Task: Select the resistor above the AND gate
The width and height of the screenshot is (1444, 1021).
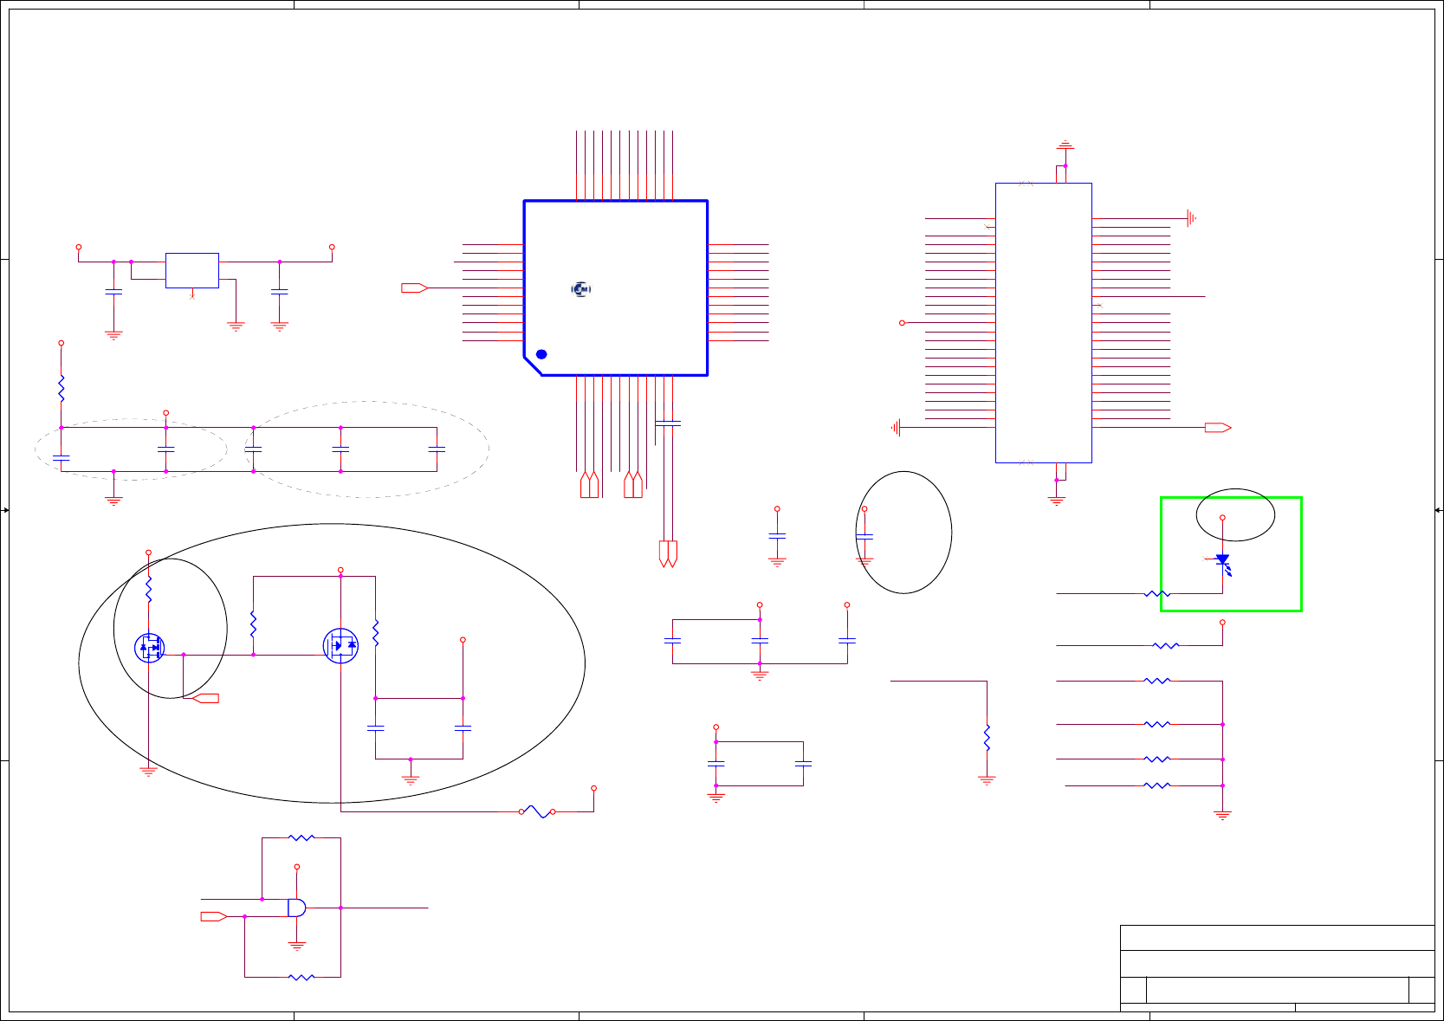Action: (x=301, y=837)
